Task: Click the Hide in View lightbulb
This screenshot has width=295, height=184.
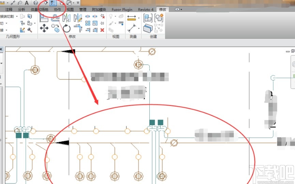Action: [x=111, y=16]
